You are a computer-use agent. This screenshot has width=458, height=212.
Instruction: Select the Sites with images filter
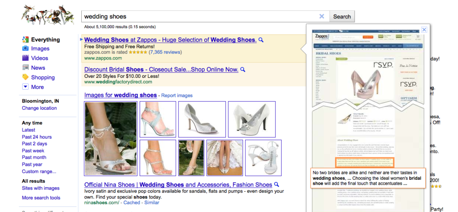[x=40, y=188]
